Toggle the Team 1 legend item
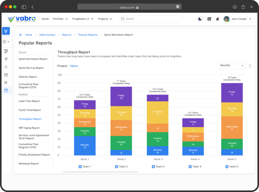 click(84, 167)
